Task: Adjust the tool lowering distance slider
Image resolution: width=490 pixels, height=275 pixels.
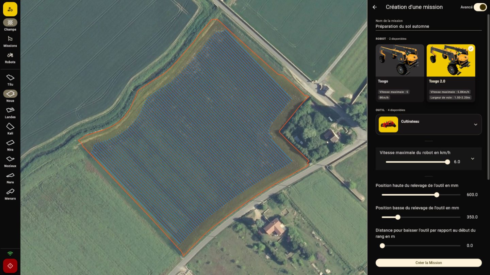Action: 421,246
